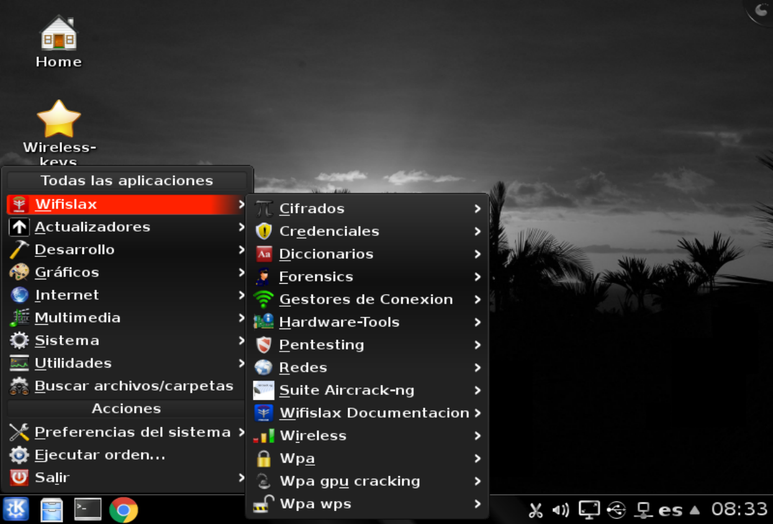Select Salir from the menu

[126, 477]
